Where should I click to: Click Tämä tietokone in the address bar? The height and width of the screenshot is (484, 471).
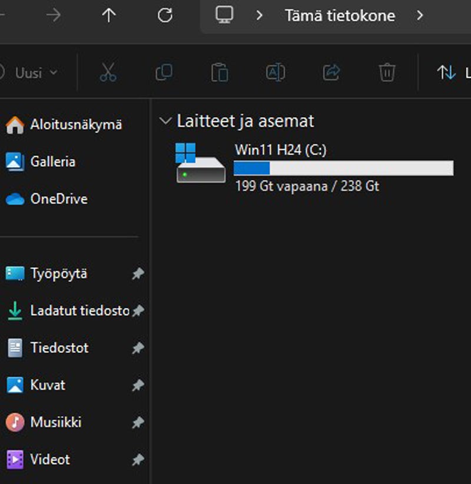[x=340, y=15]
